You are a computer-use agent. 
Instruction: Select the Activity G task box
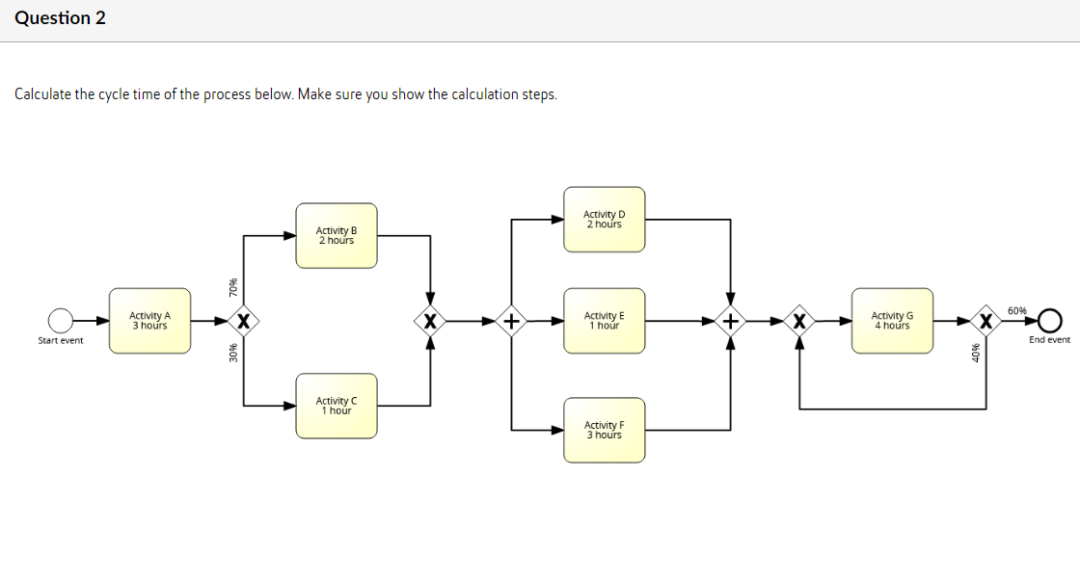(892, 321)
